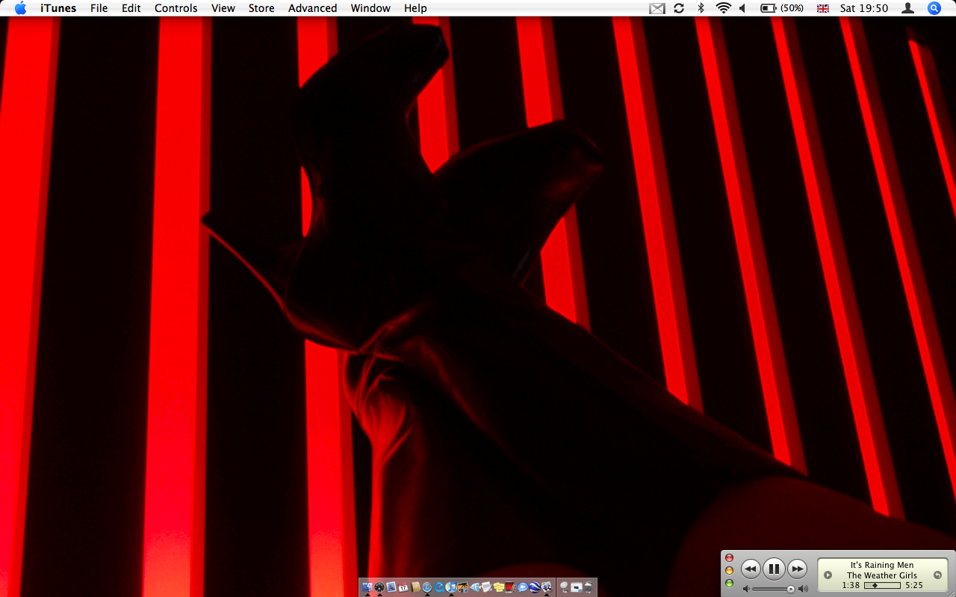Screen dimensions: 956x597
Task: Click the iTunes icon in the Dock
Action: coord(451,587)
